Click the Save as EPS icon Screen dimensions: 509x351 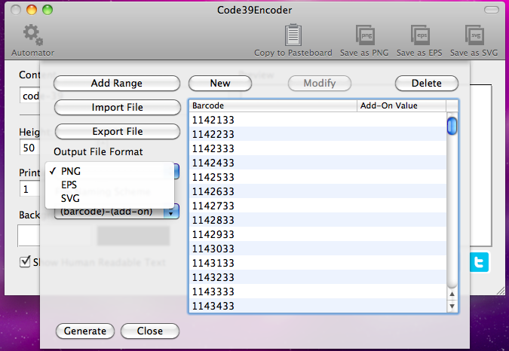pyautogui.click(x=420, y=35)
